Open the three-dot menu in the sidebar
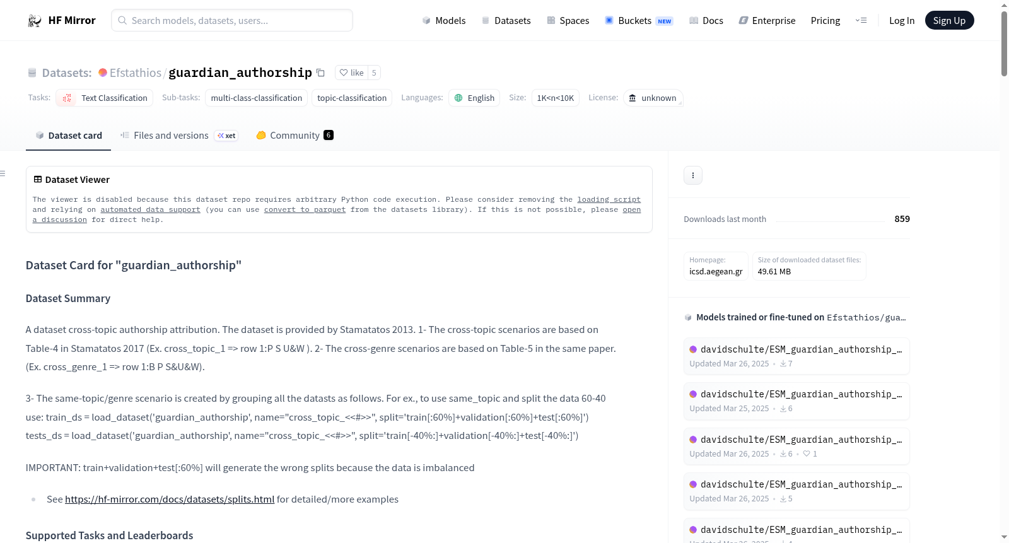The image size is (1009, 543). 693,175
